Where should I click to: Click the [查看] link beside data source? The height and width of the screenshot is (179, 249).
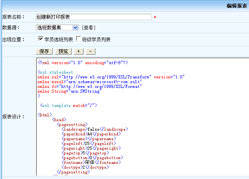pos(89,28)
